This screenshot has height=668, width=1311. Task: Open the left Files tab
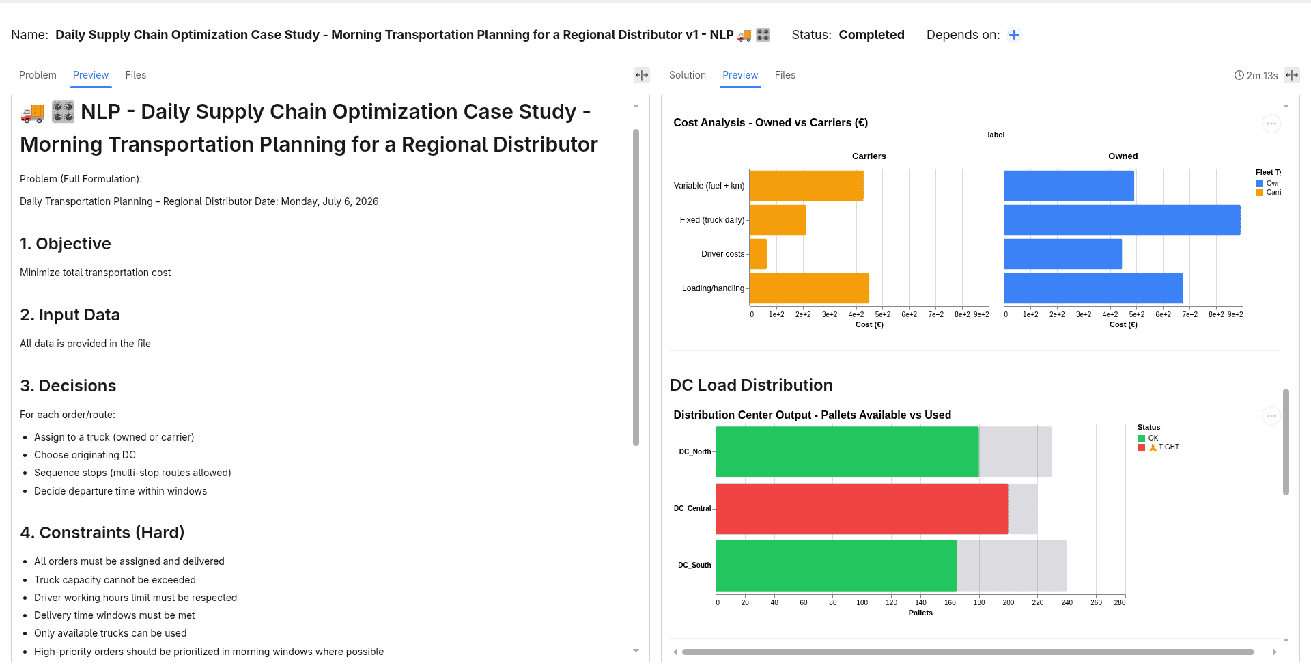(135, 75)
